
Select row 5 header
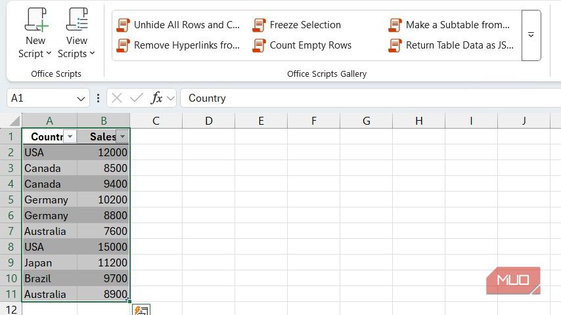point(11,199)
